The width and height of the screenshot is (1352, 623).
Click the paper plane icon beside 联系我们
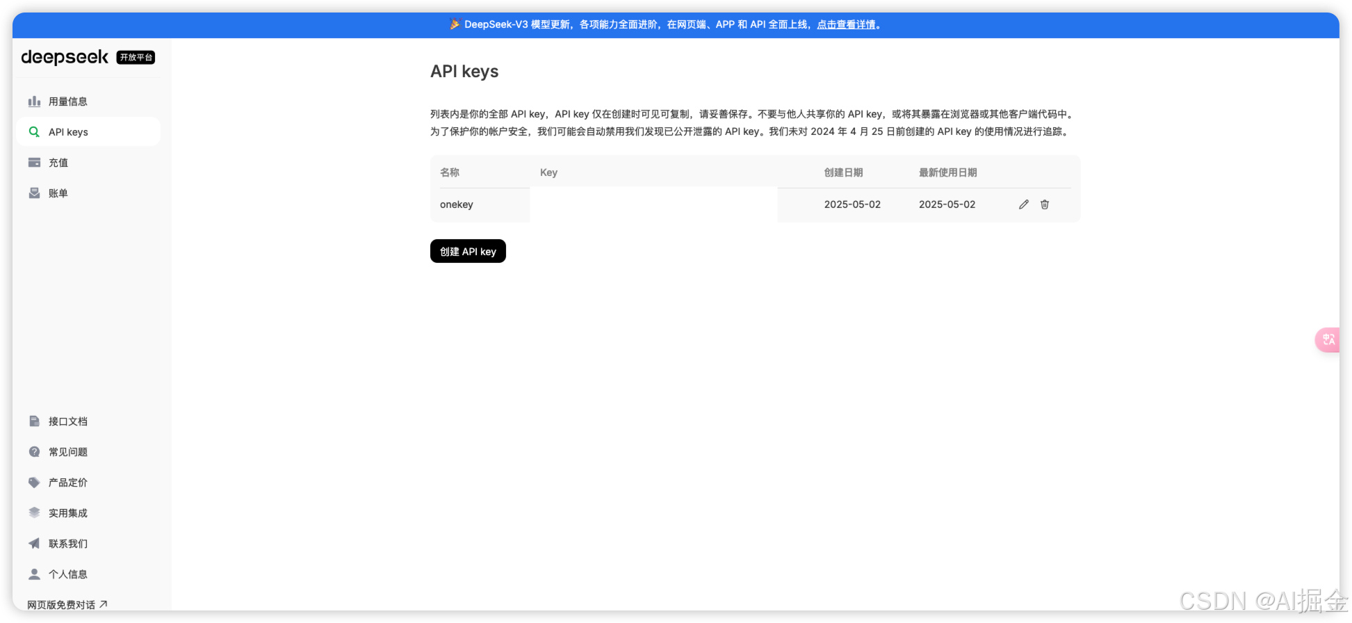tap(34, 544)
